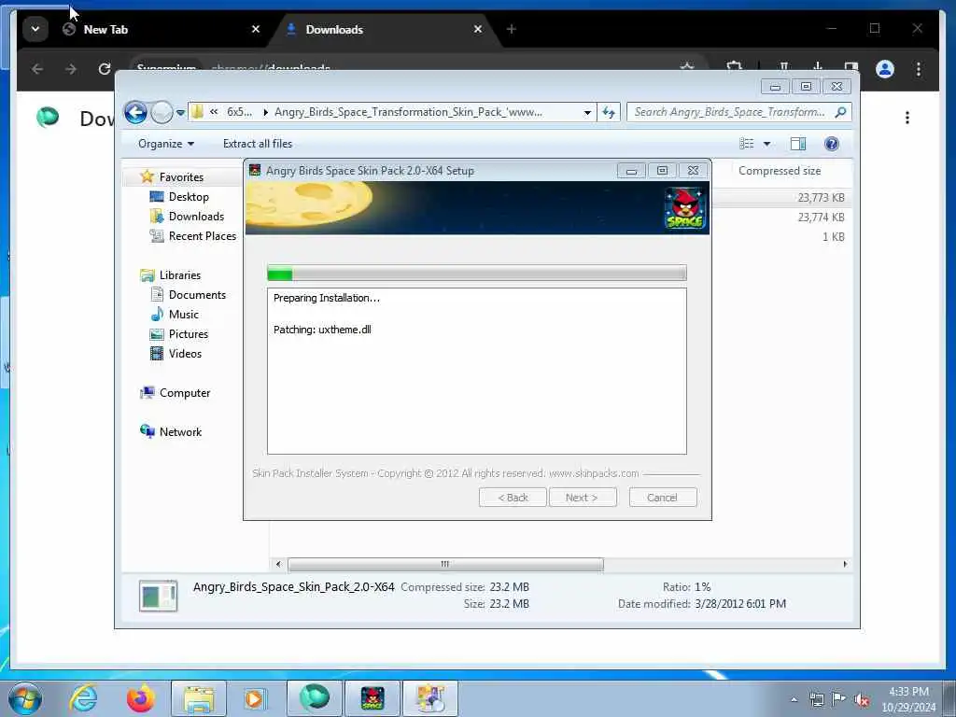Select the row with 1 KB size

781,236
